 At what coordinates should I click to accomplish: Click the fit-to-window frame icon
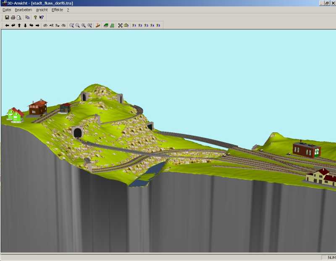pos(120,25)
